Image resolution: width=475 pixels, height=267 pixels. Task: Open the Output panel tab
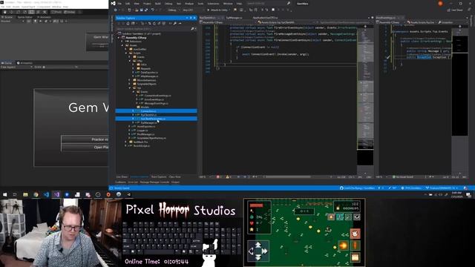(x=175, y=182)
